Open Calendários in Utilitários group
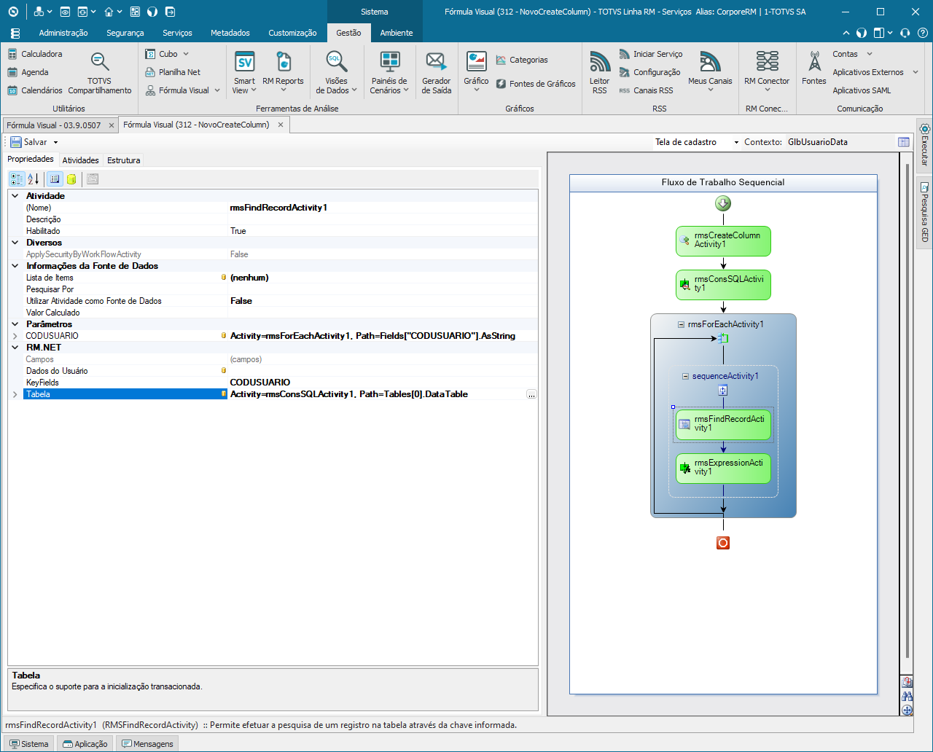The image size is (933, 752). point(35,90)
